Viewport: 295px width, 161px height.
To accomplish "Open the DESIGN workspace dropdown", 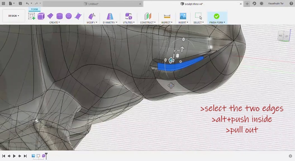I will tap(14, 16).
